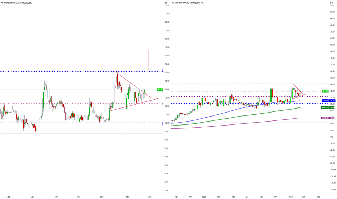Click the purple SMA:200 indicator label

pos(325,118)
